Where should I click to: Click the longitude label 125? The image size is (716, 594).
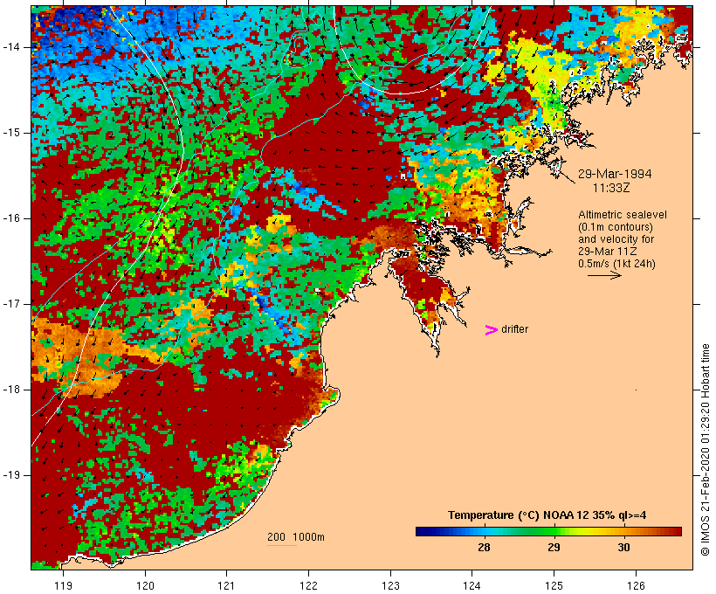point(554,586)
